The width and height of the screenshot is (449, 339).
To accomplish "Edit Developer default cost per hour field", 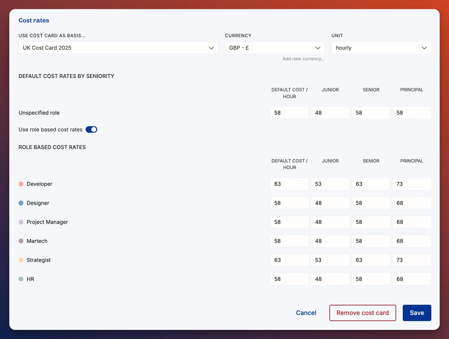I will point(290,184).
